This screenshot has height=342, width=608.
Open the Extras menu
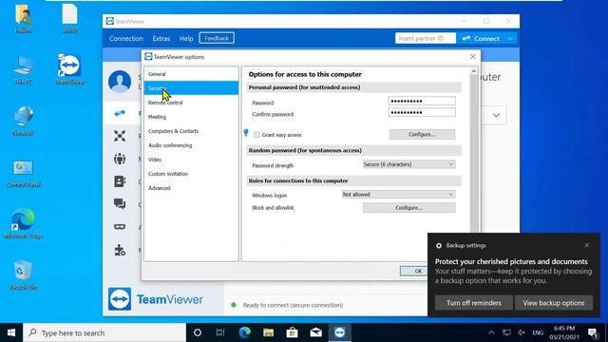click(161, 38)
